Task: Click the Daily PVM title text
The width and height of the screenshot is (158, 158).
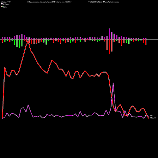Action: click(x=6, y=2)
